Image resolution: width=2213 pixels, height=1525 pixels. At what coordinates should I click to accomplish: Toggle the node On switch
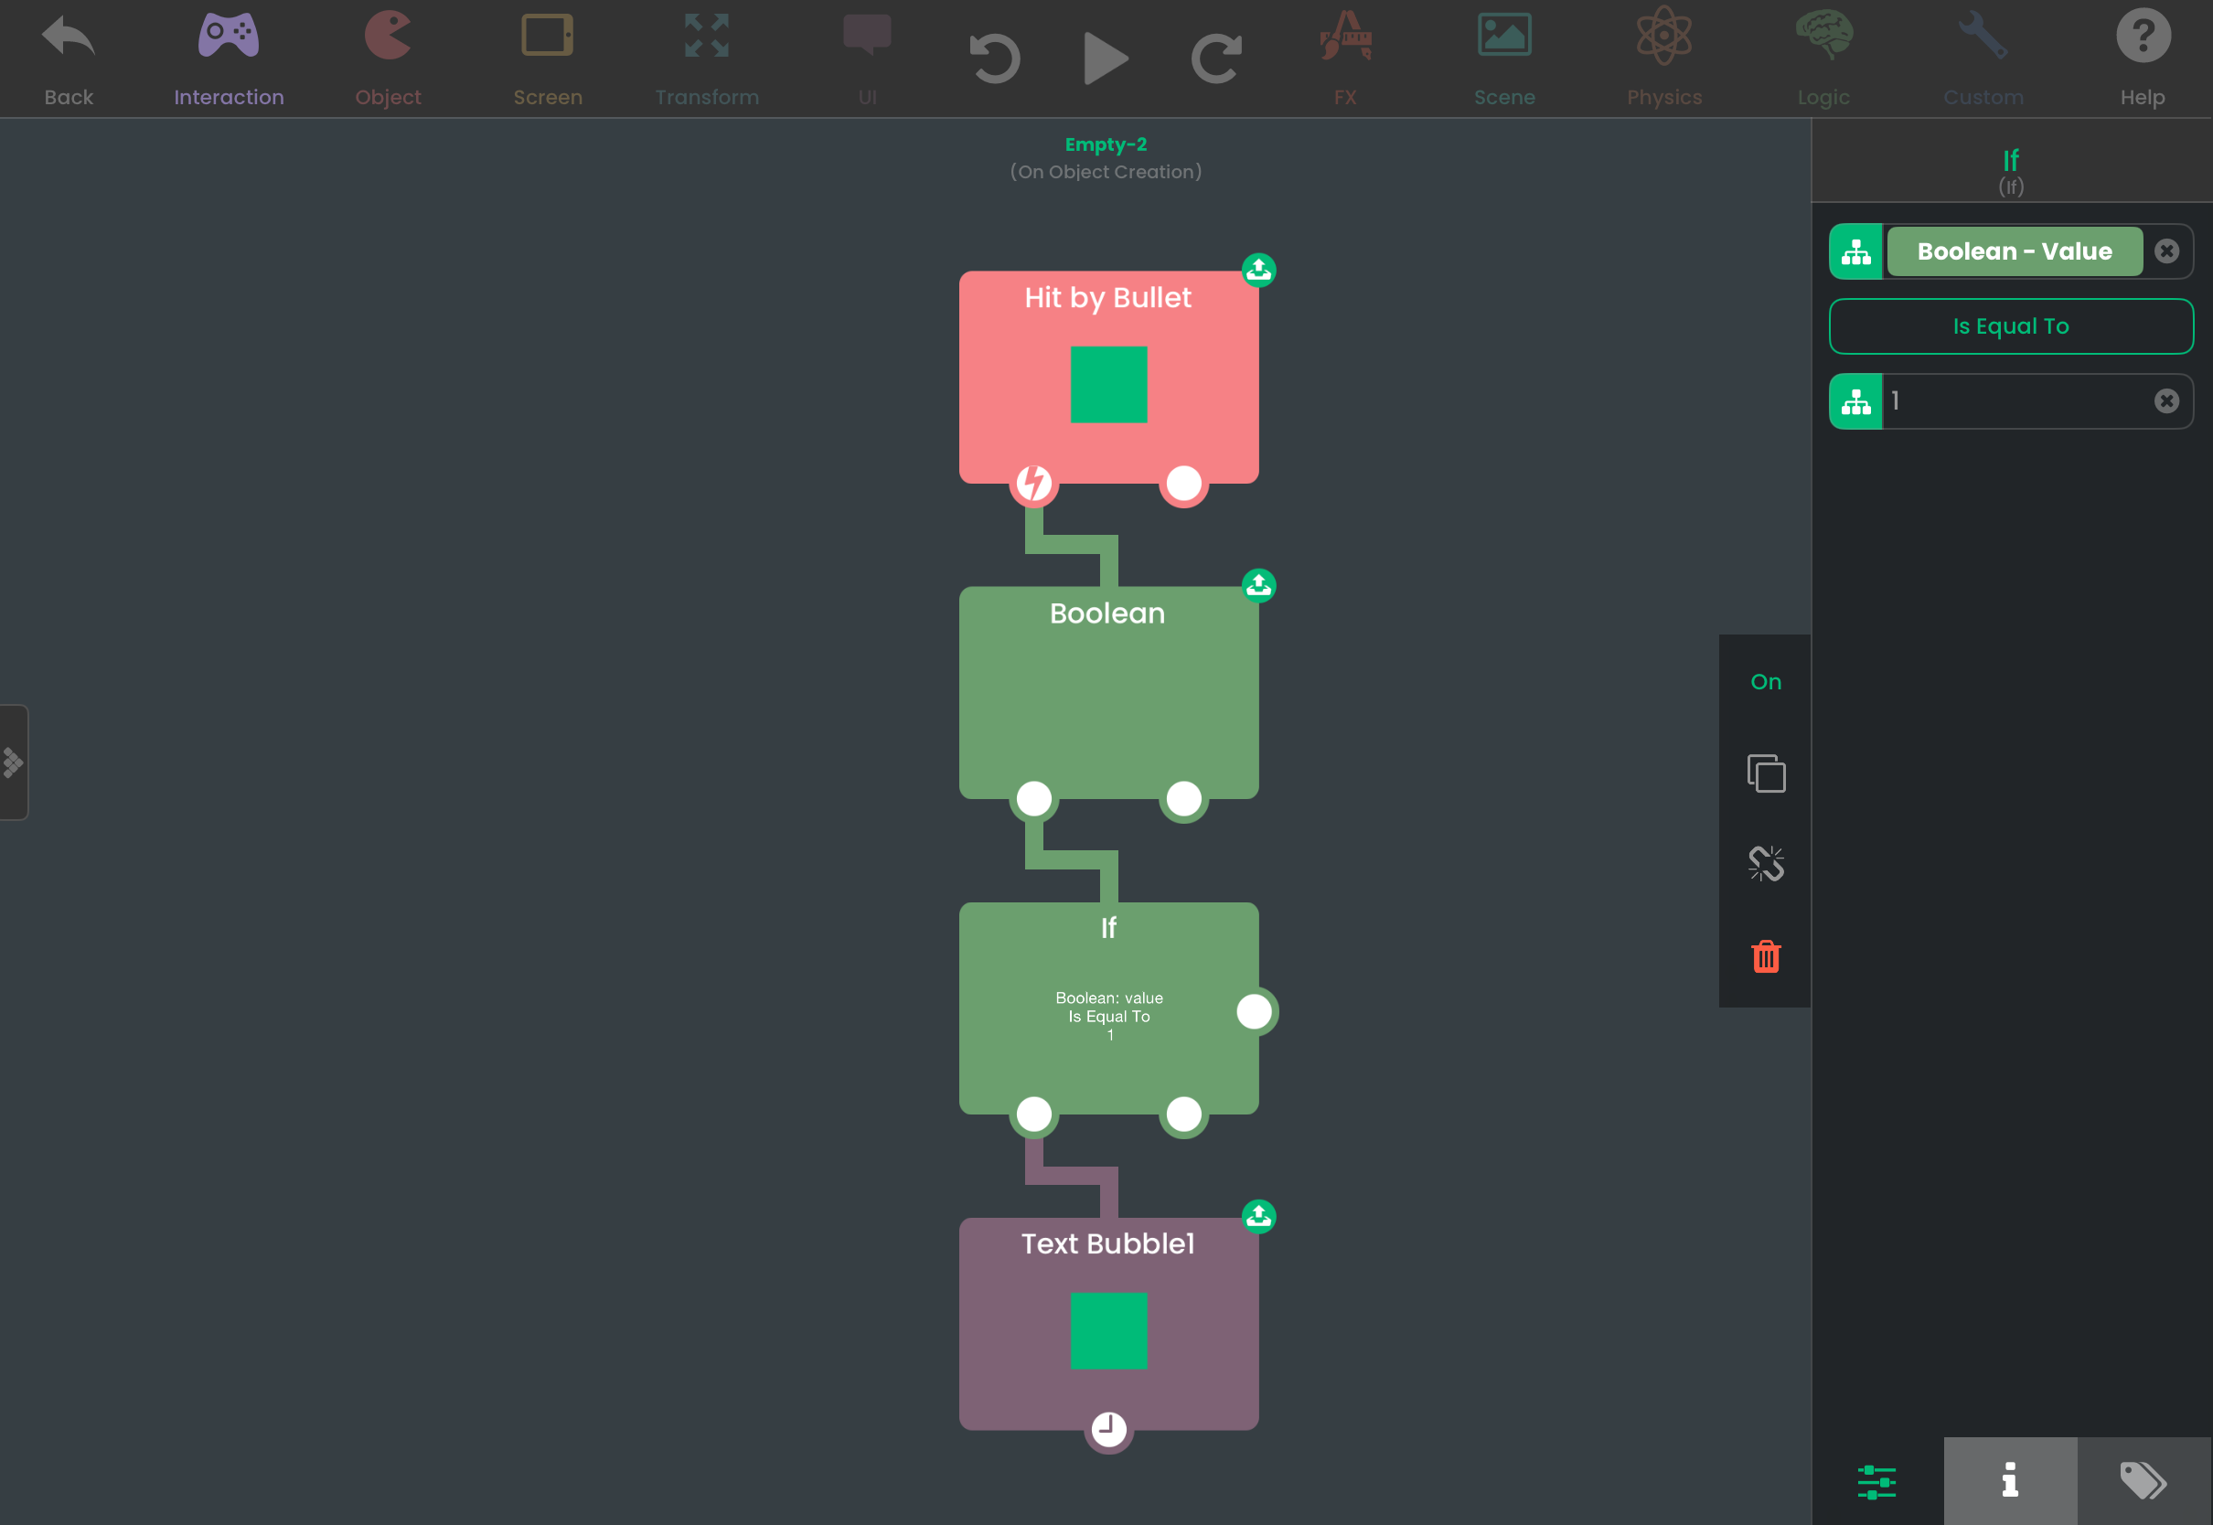pos(1766,681)
